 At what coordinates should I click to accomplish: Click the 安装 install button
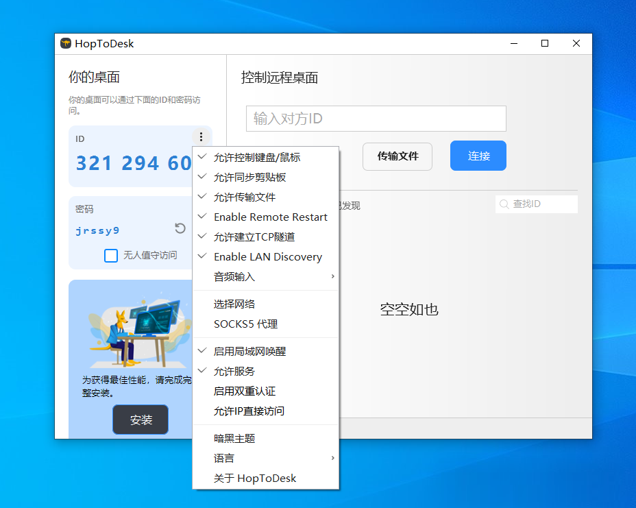(x=140, y=420)
